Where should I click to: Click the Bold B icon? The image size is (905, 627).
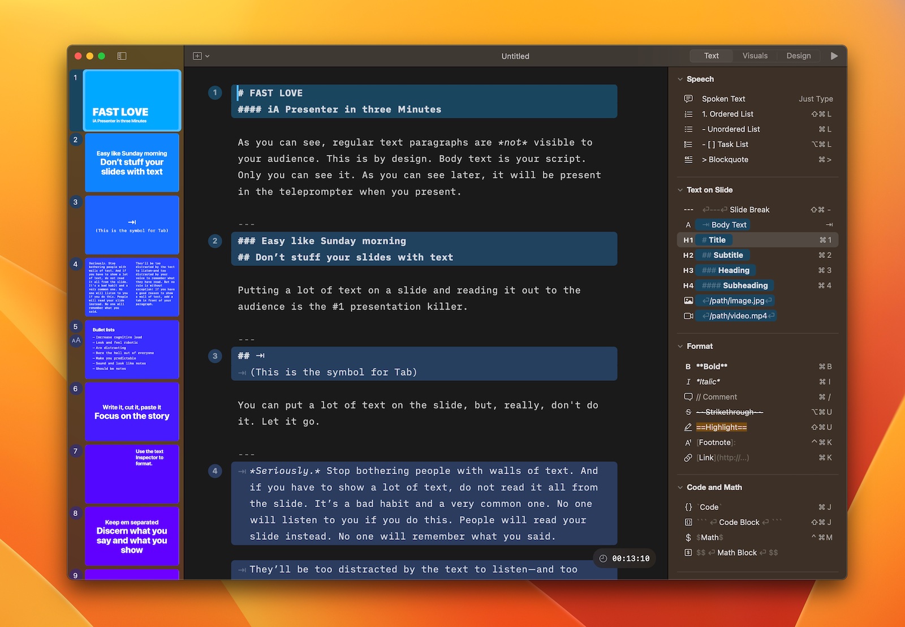point(688,367)
